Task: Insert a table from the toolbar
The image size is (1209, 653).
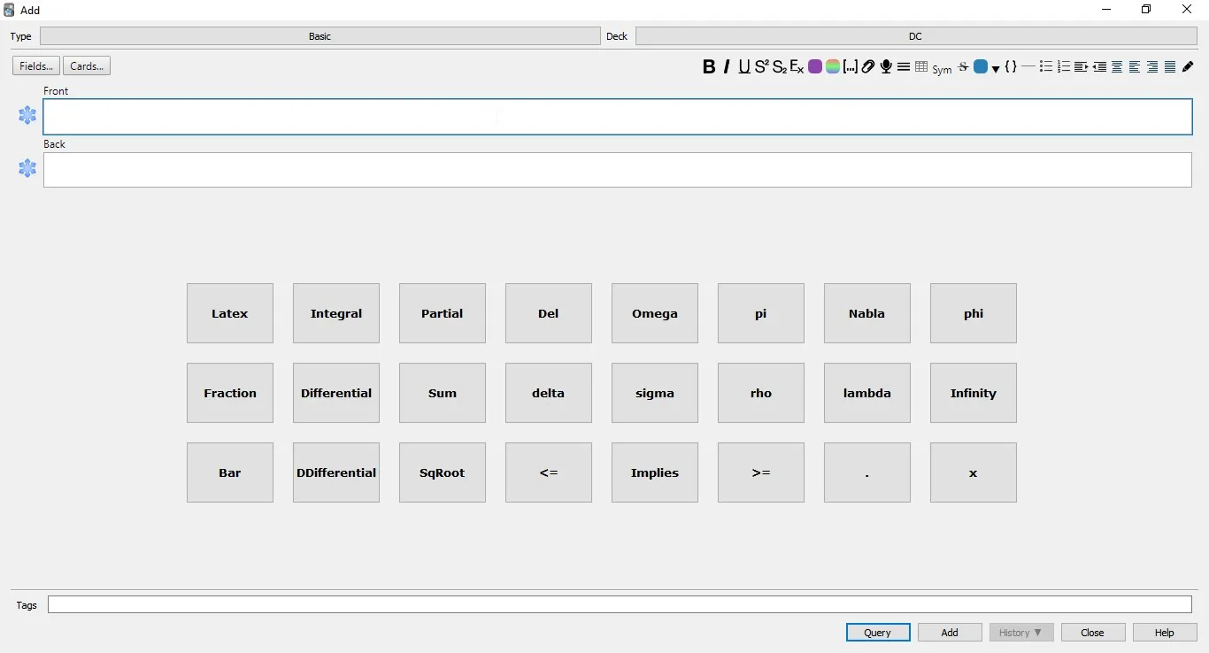Action: [921, 66]
